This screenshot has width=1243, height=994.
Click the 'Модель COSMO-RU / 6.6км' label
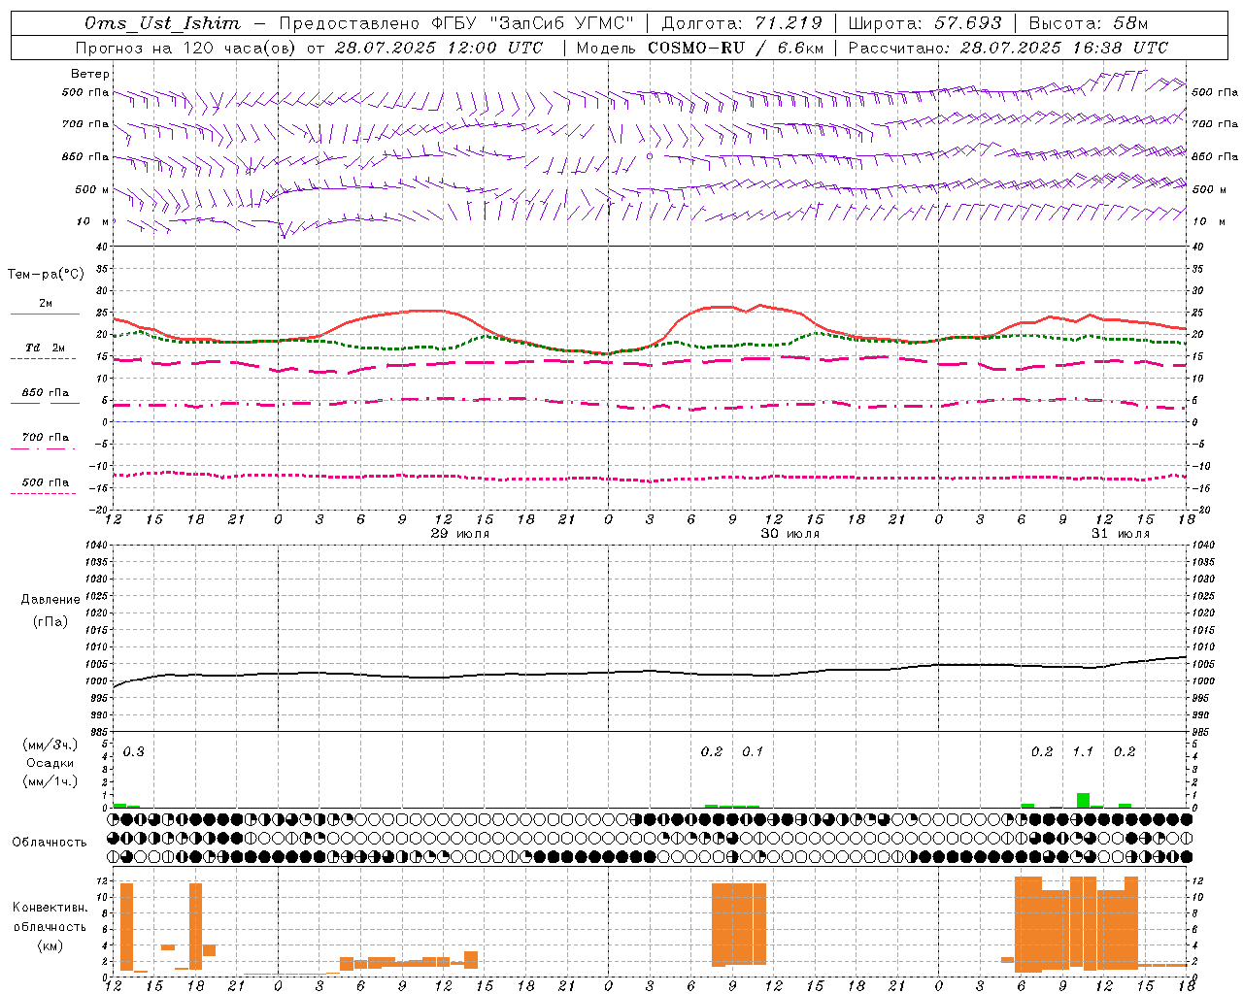pos(699,48)
